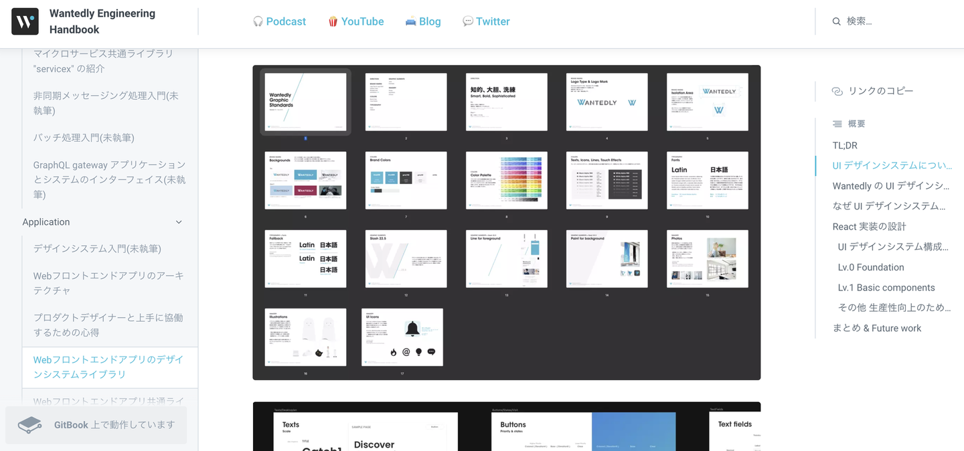Click Brand Colors slide thumbnail
The height and width of the screenshot is (451, 964).
pos(406,180)
